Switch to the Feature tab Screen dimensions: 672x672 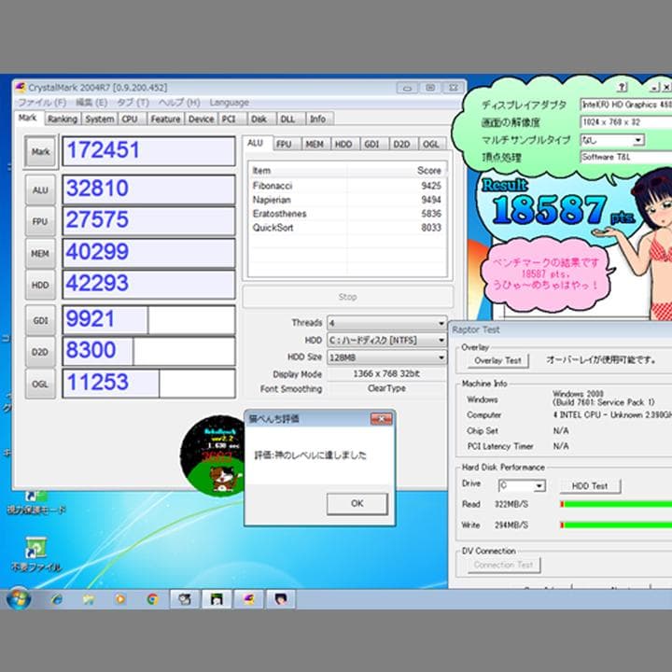(165, 119)
